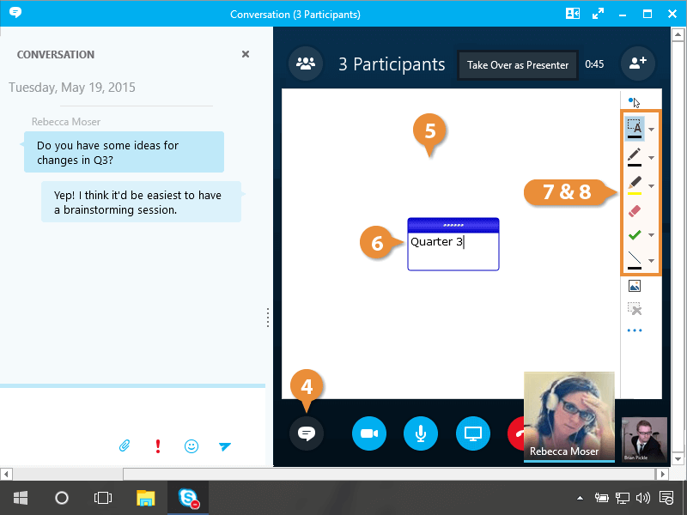Expand the text tool options arrow
This screenshot has width=687, height=515.
[652, 130]
